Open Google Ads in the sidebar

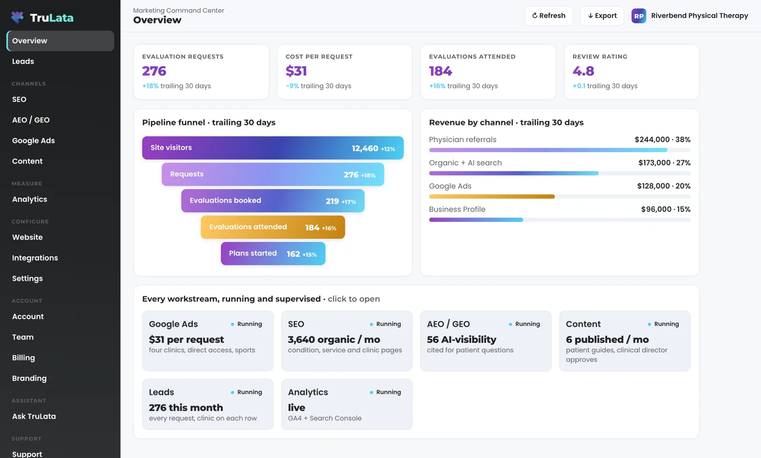(x=60, y=141)
